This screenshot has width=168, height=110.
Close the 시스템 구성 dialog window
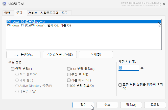click(164, 4)
